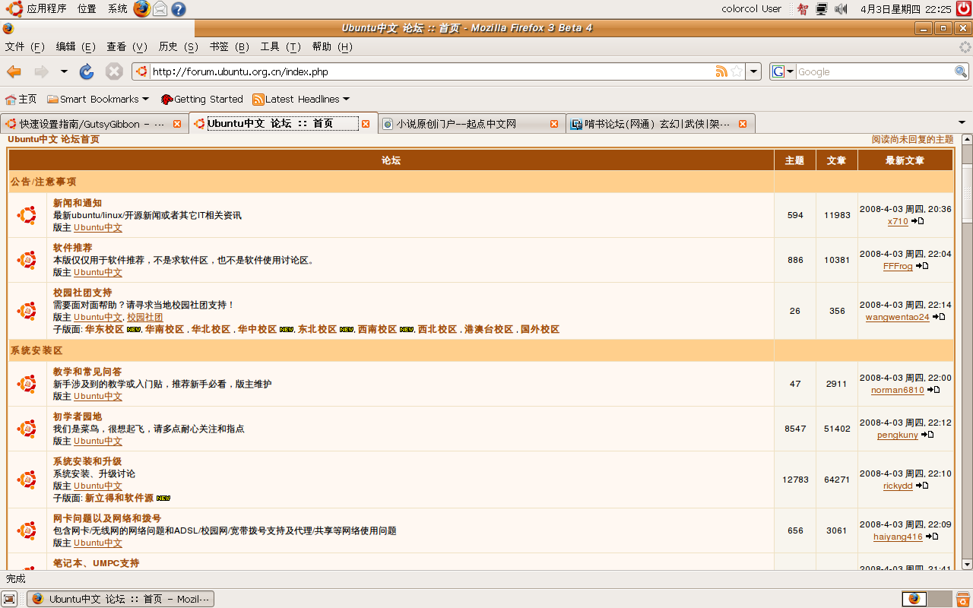Open the 书签 (B) menu
Image resolution: width=973 pixels, height=608 pixels.
pos(230,46)
